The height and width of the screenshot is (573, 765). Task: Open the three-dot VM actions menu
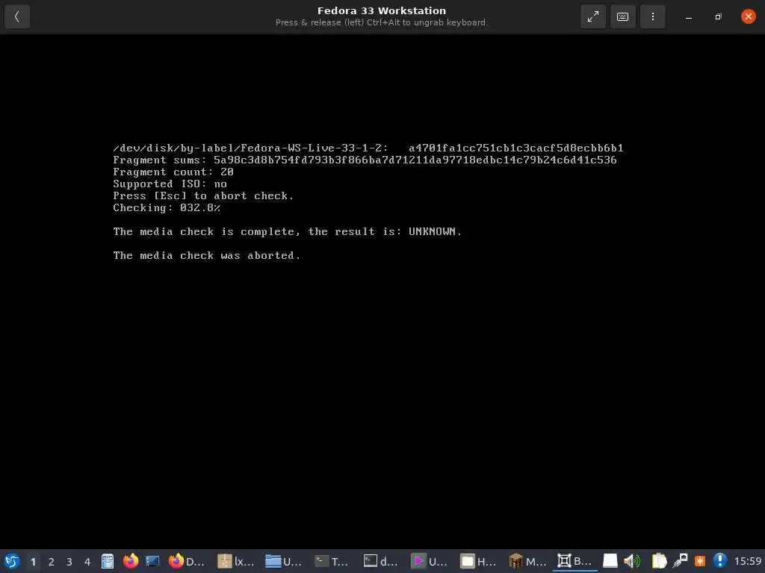coord(652,16)
